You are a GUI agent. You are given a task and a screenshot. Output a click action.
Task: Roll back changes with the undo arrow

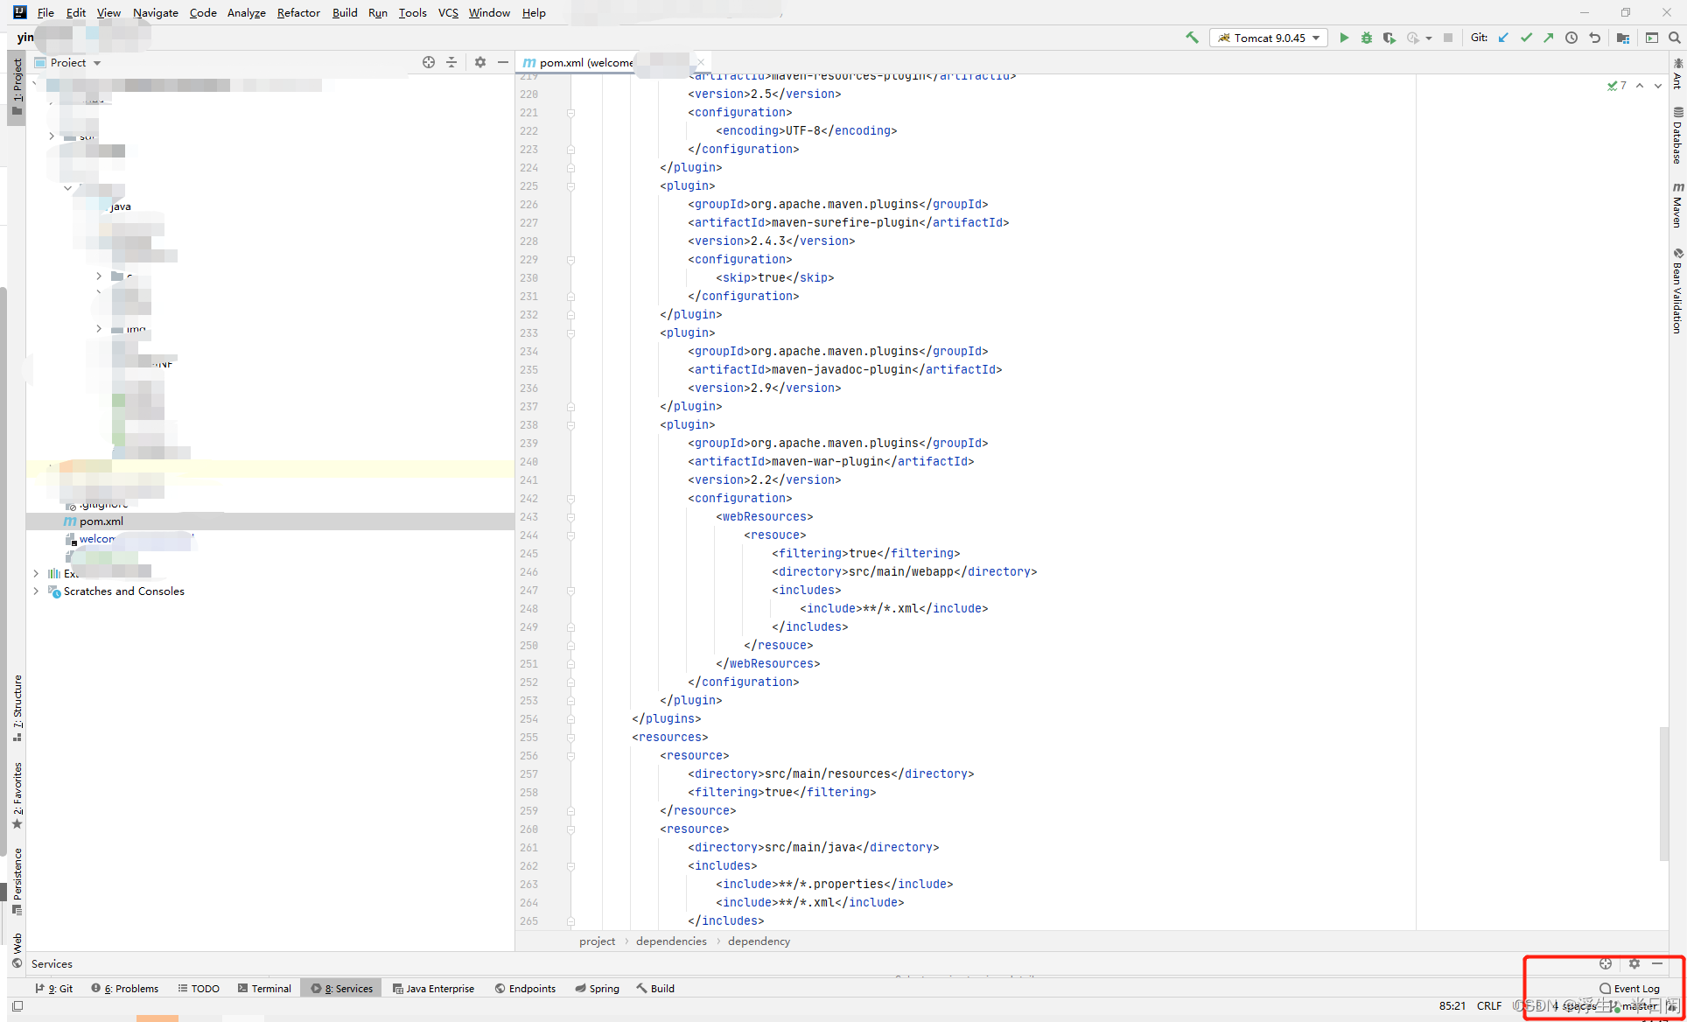pos(1594,38)
